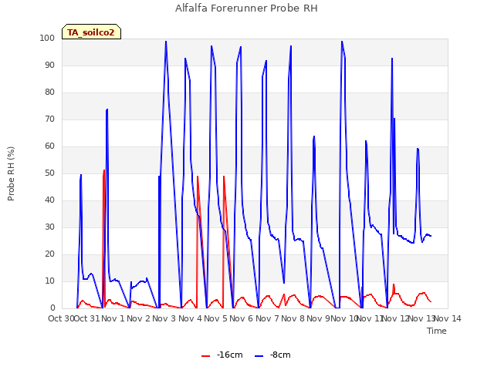
Task: Click the 10 y-axis tick label
Action: [49, 281]
